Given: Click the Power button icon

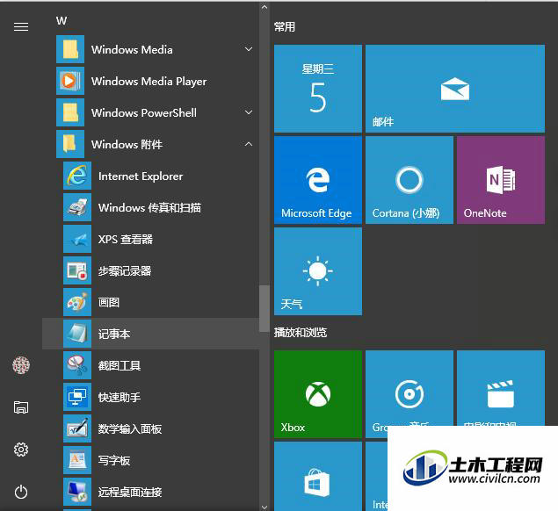Looking at the screenshot, I should [21, 492].
